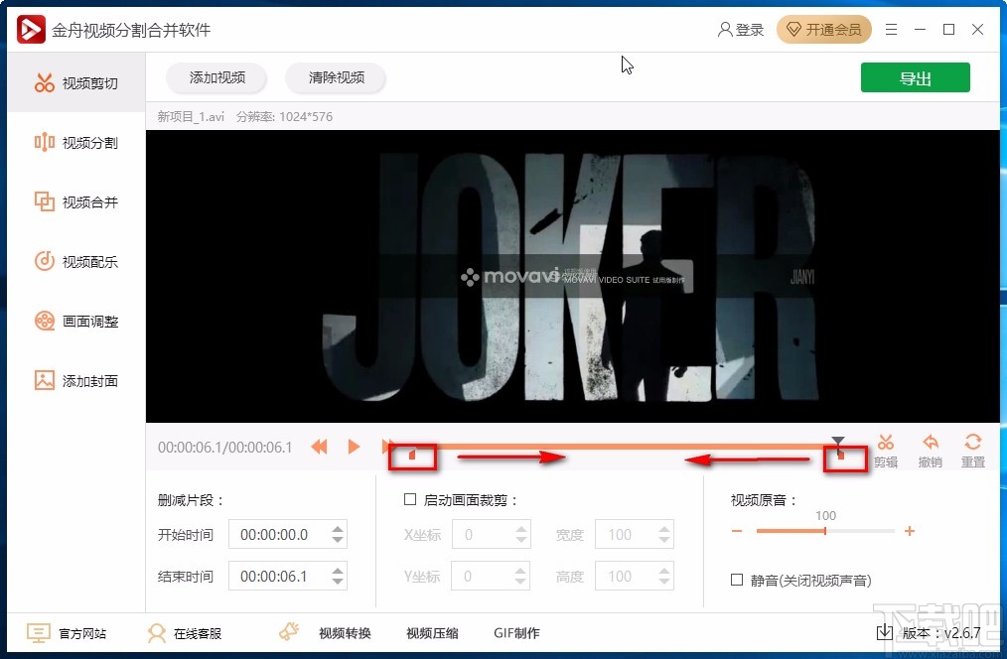Image resolution: width=1007 pixels, height=659 pixels.
Task: Play the video preview
Action: pos(354,447)
